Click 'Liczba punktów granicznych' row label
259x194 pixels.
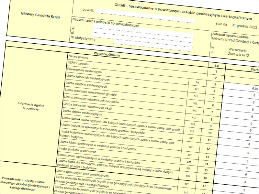(x=77, y=150)
